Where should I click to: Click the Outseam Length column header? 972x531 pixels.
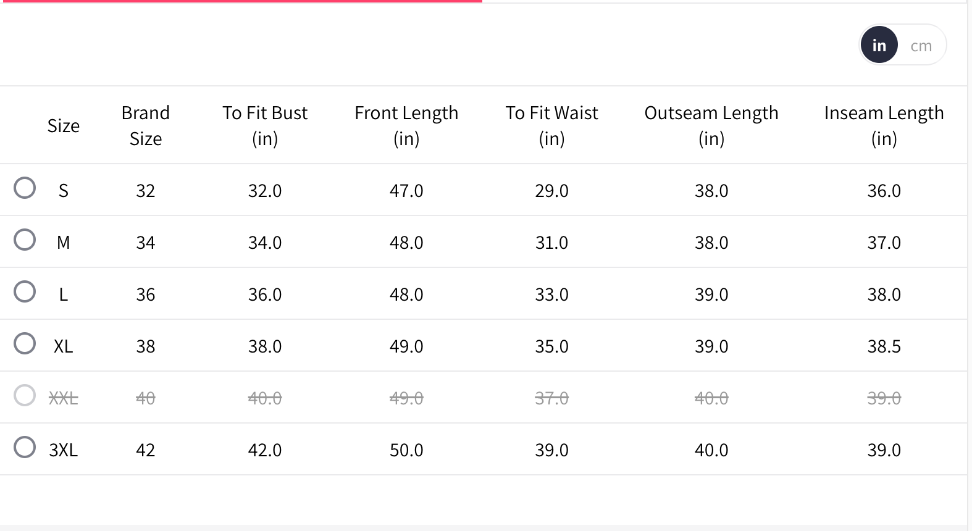click(x=711, y=125)
